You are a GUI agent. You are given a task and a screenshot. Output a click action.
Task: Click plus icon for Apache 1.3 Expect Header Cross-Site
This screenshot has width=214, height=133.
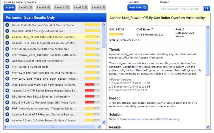(7, 91)
